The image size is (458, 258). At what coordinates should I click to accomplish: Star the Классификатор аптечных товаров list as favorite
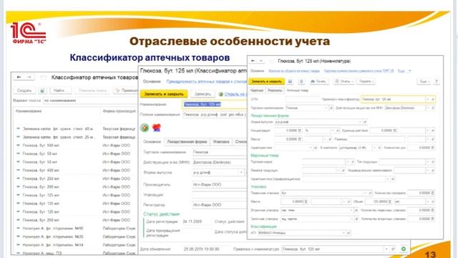43,77
